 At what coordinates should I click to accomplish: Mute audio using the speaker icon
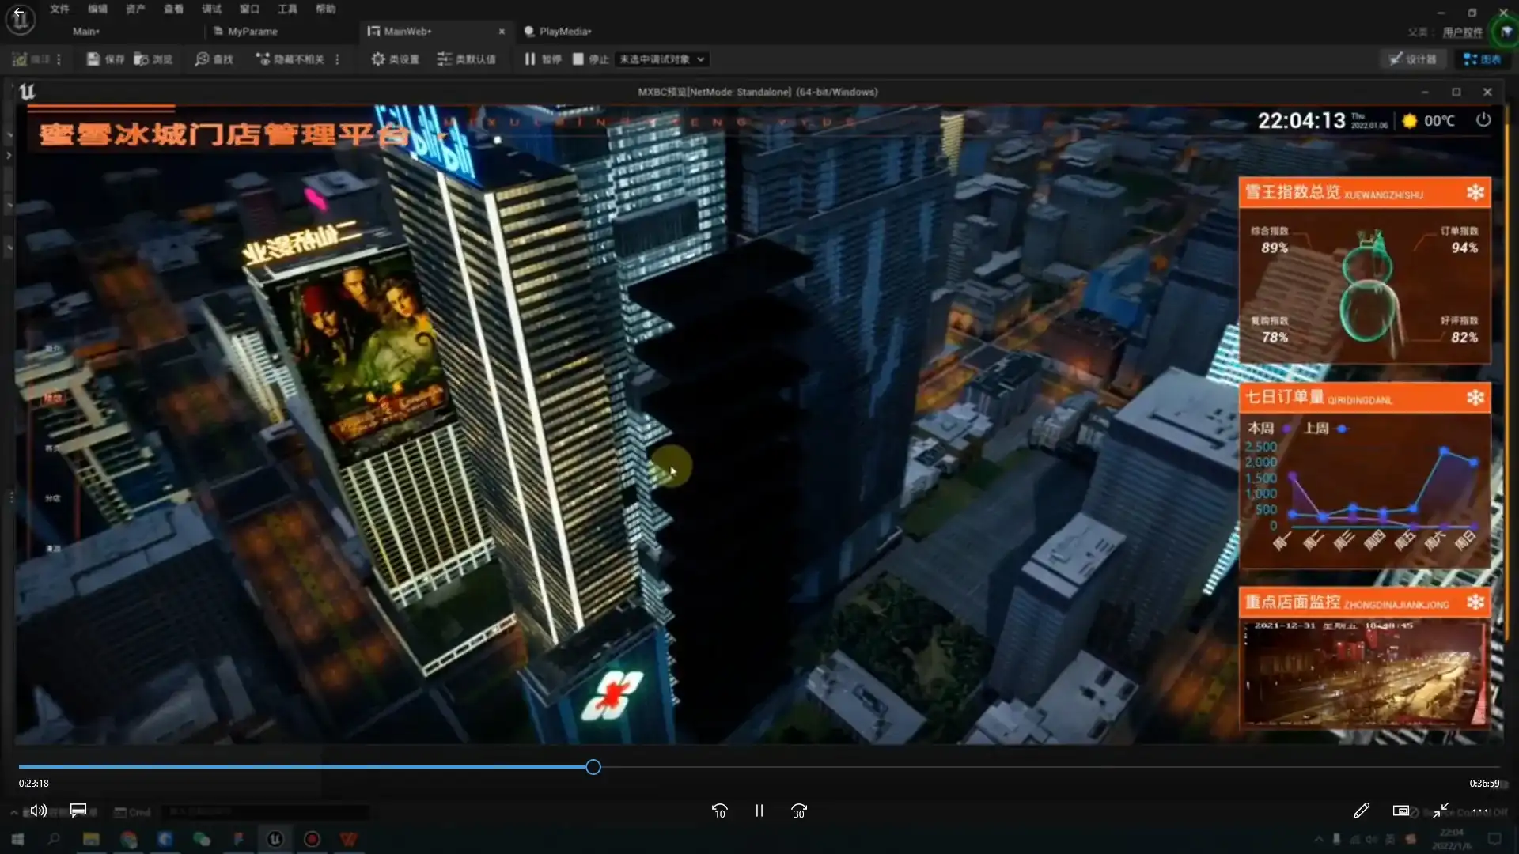point(38,811)
